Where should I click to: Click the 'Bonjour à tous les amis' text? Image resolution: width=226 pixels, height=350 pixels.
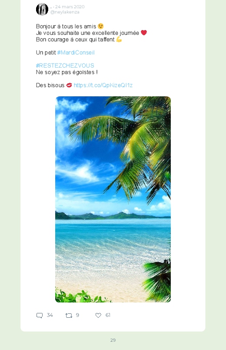[x=66, y=26]
